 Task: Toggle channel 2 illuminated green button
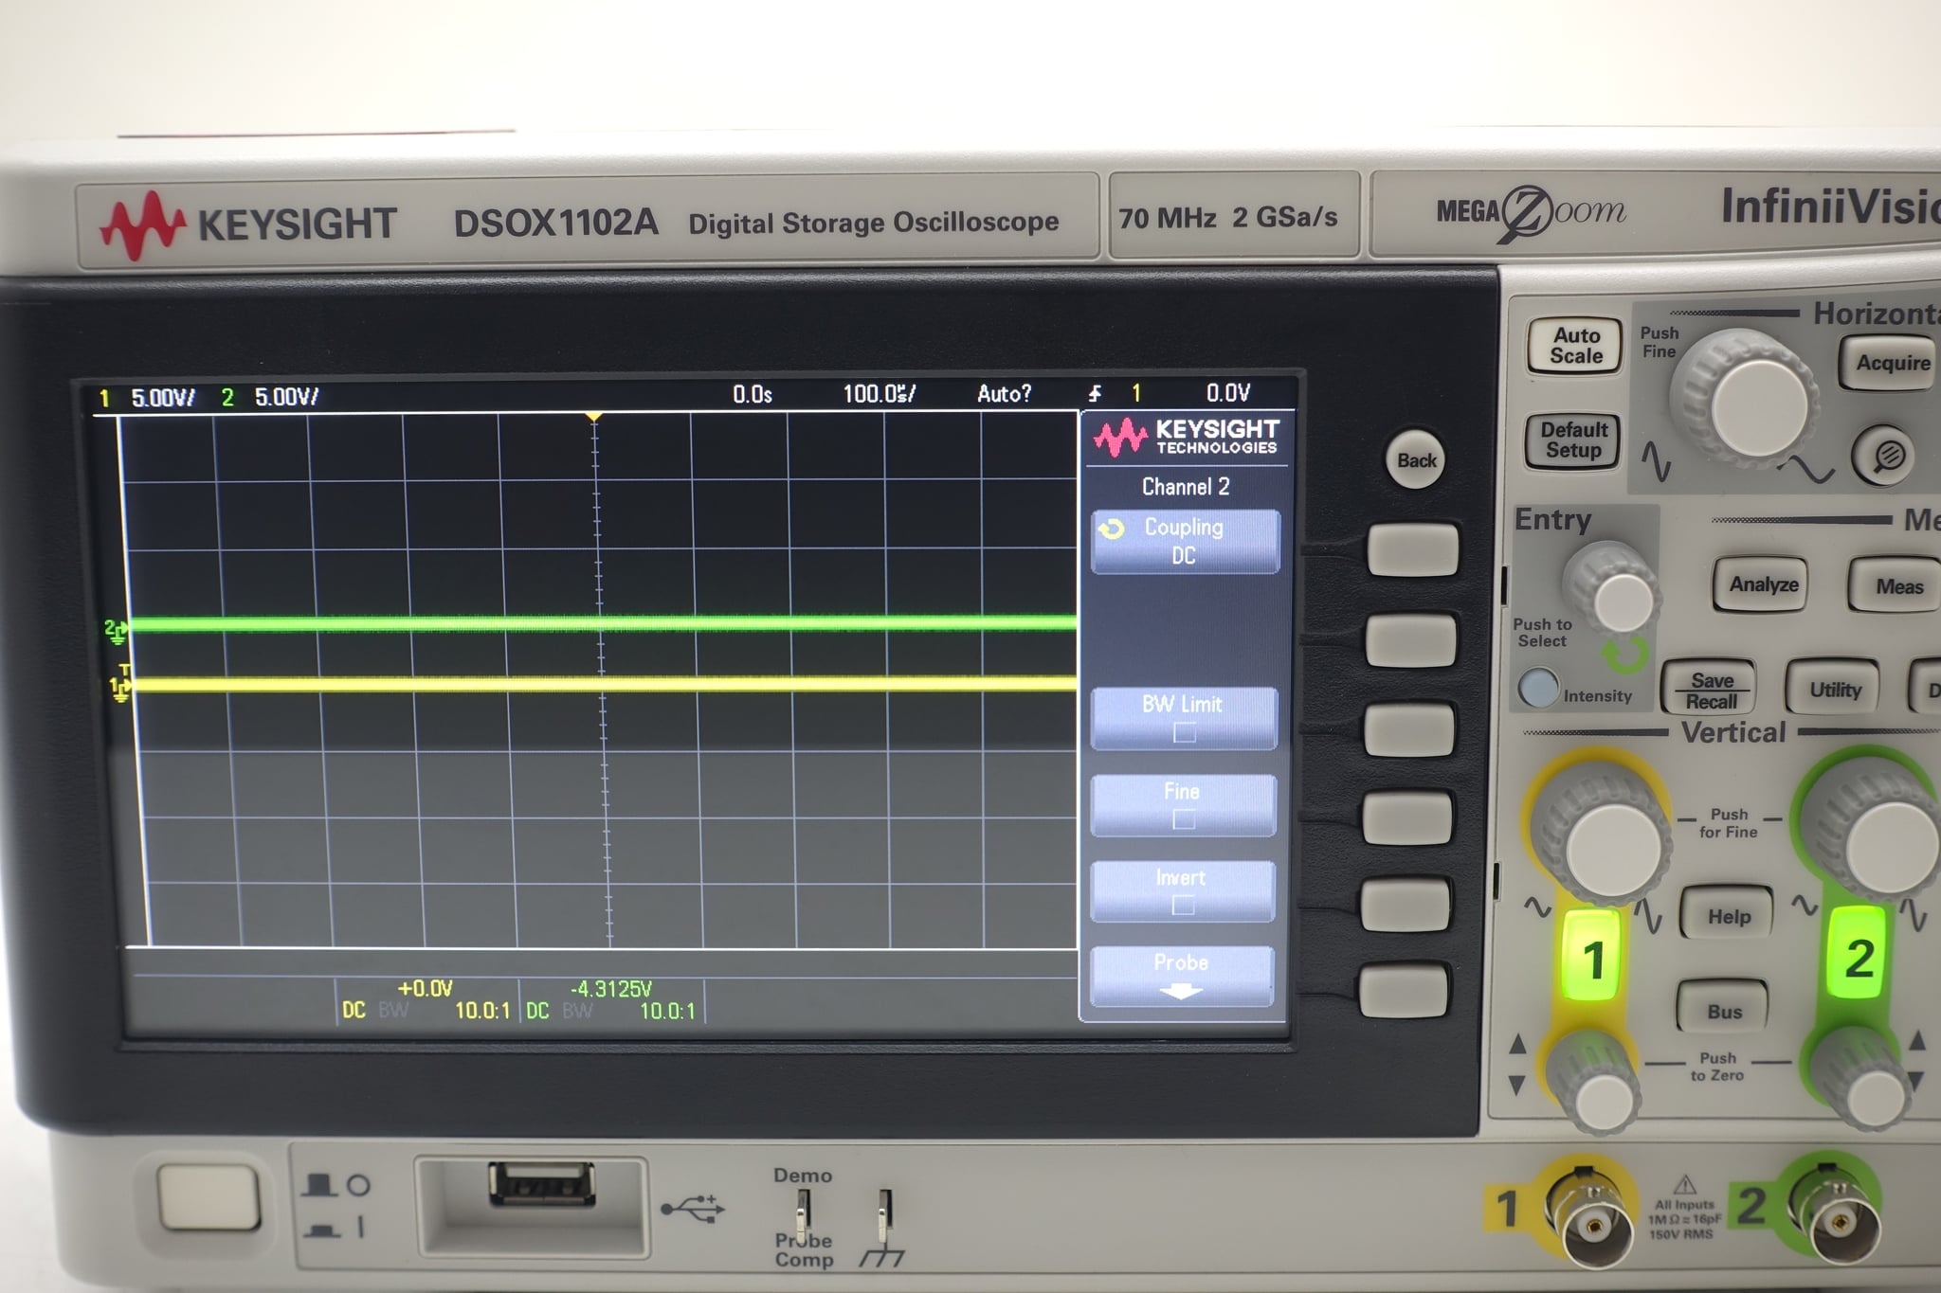coord(1859,955)
